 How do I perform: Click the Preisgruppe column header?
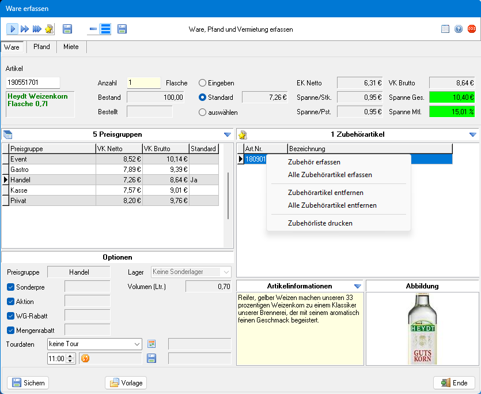point(52,149)
